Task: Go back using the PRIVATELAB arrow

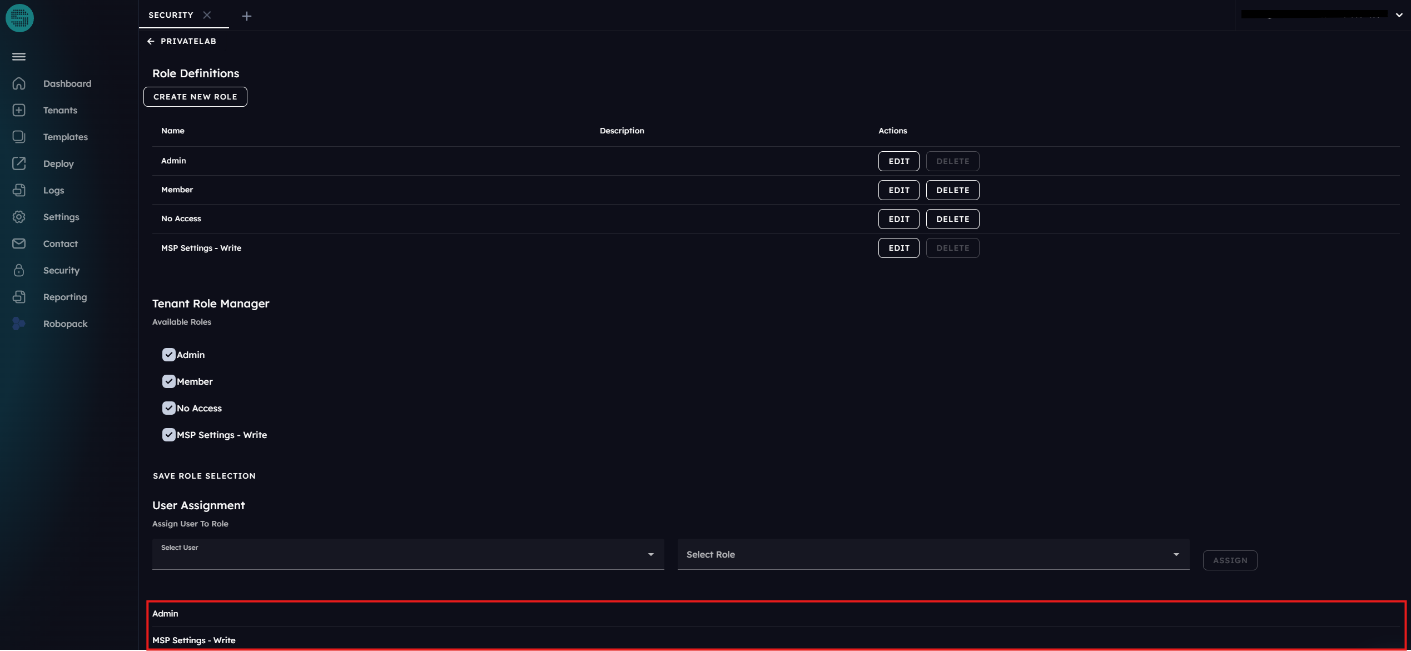Action: 151,41
